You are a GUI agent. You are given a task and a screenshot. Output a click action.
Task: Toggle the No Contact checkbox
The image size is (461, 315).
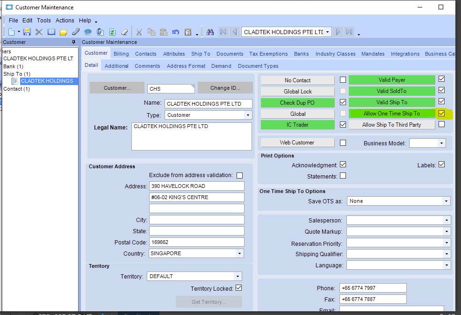pos(343,80)
